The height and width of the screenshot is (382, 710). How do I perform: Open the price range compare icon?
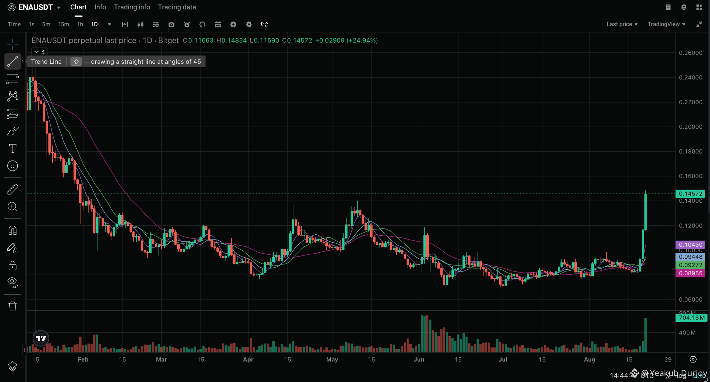point(125,24)
